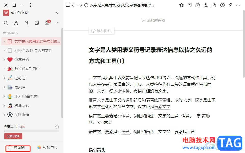Viewport: 245px width, 153px height.
Task: Open the 快速开始 page
Action: coord(31,60)
